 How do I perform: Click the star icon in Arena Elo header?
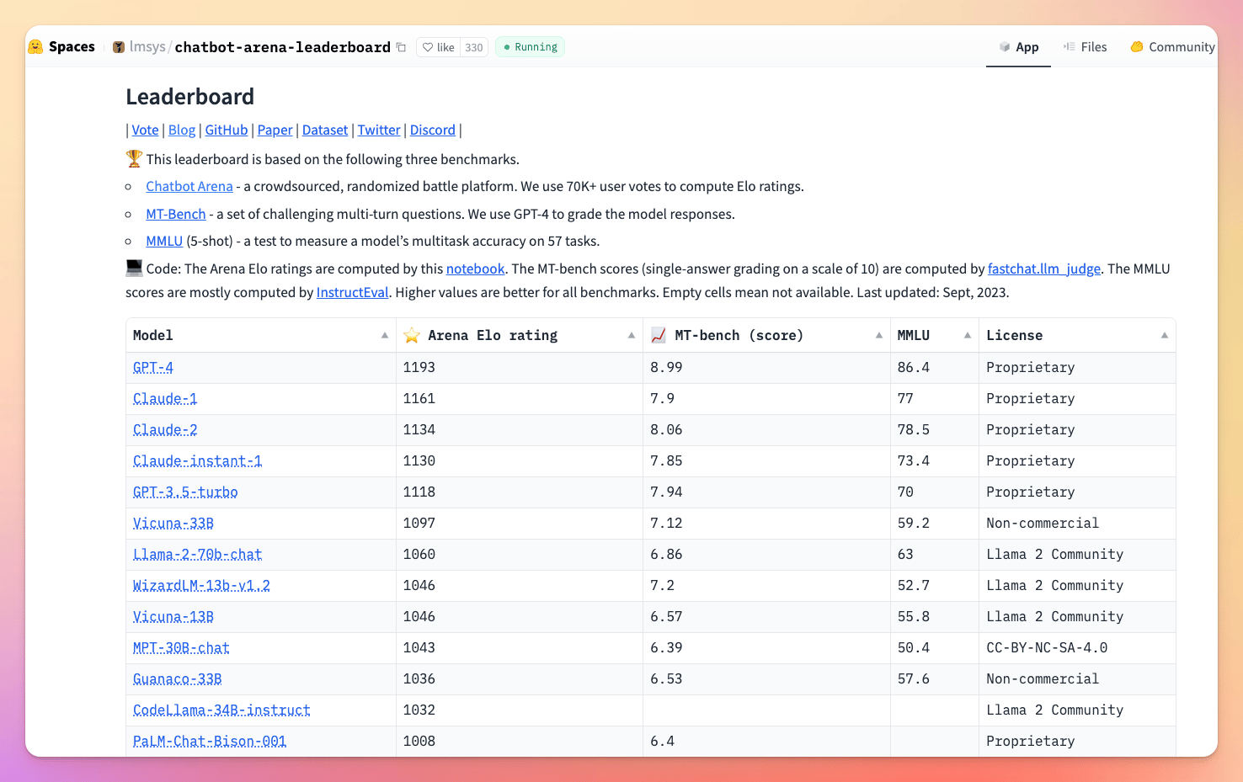412,335
